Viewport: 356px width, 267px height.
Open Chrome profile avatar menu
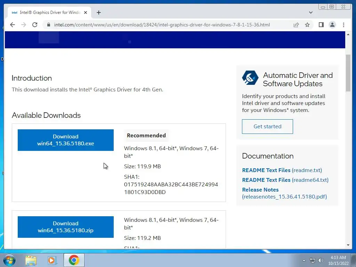[332, 25]
